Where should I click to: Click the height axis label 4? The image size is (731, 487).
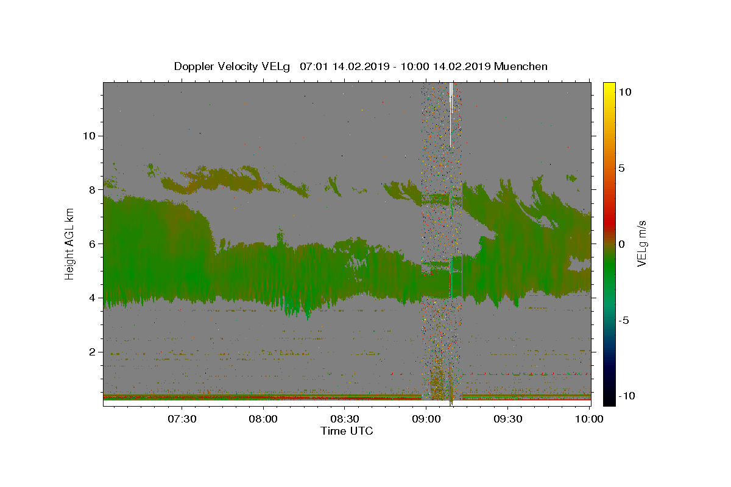tap(93, 298)
